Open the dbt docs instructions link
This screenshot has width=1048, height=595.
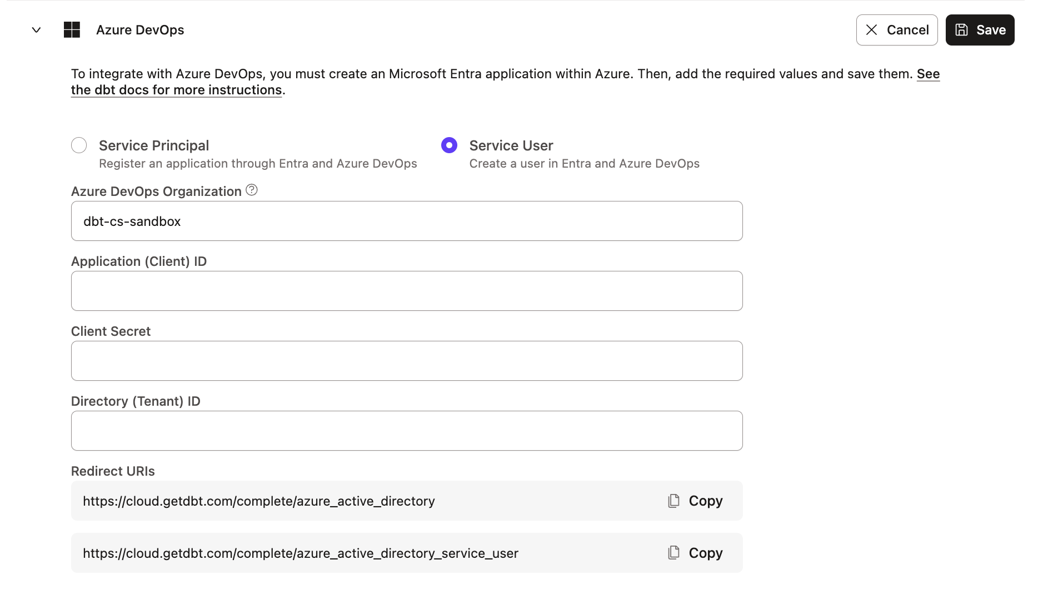click(x=176, y=89)
